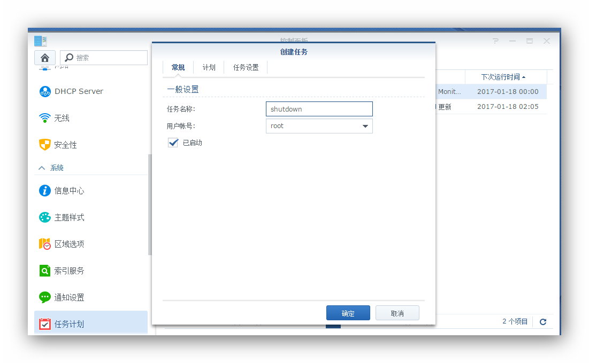The width and height of the screenshot is (589, 363).
Task: Click the Monit... task name cell
Action: click(x=449, y=91)
